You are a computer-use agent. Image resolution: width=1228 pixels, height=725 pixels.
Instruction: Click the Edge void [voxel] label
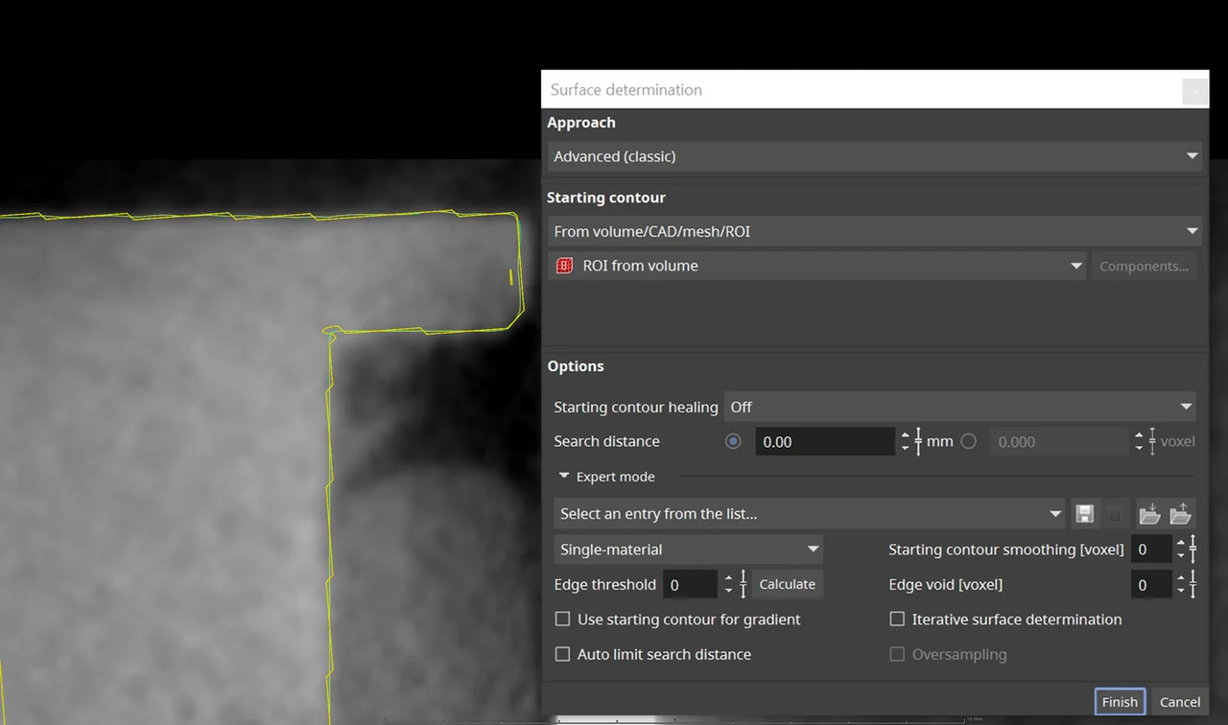coord(945,584)
